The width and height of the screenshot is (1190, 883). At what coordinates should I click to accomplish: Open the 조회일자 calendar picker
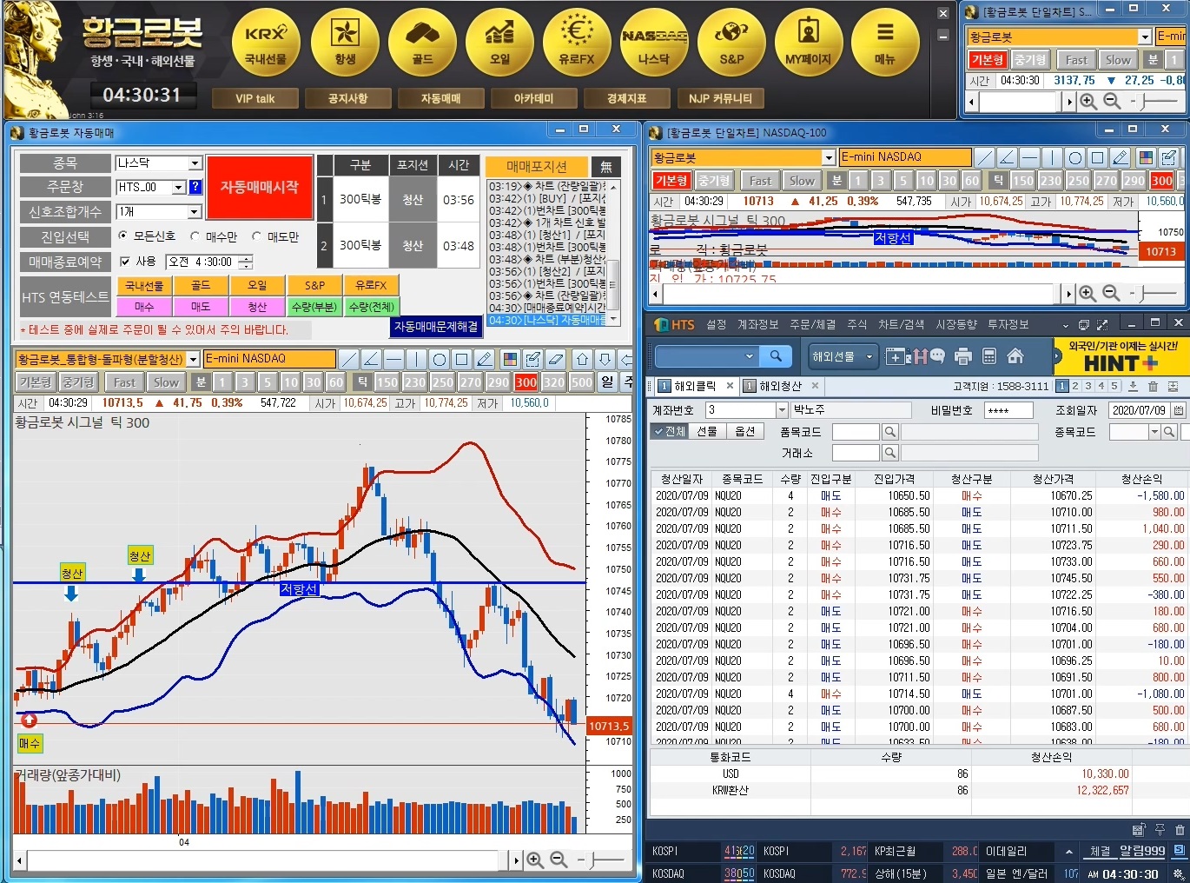[x=1179, y=410]
